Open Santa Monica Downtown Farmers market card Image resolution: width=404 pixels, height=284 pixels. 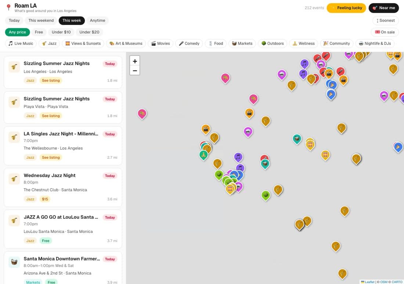pyautogui.click(x=63, y=268)
